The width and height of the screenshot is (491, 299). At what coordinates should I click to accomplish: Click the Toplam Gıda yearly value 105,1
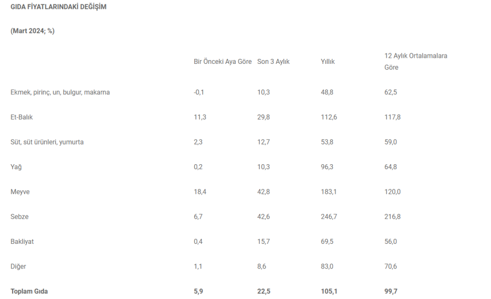(329, 291)
